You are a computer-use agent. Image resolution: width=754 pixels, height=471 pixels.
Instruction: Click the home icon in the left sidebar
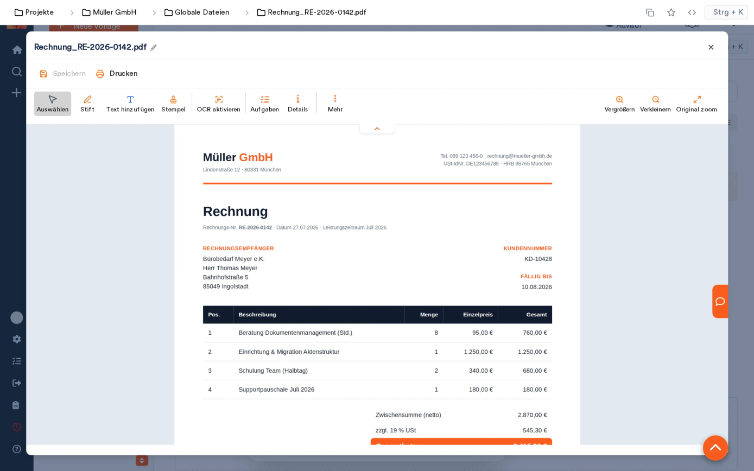click(x=17, y=50)
